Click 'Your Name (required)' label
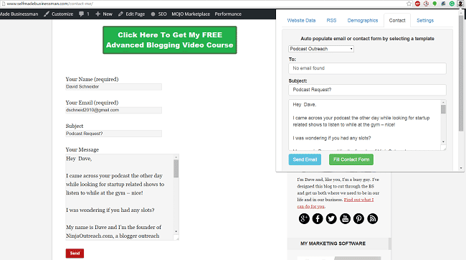466x260 pixels. tap(92, 79)
